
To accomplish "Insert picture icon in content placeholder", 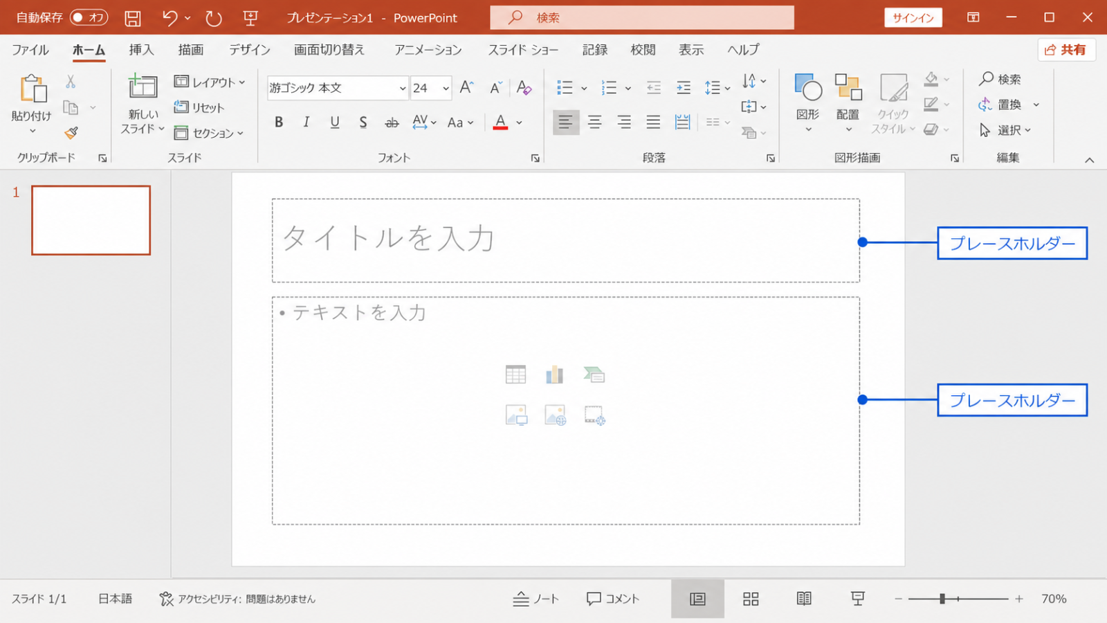I will (516, 415).
